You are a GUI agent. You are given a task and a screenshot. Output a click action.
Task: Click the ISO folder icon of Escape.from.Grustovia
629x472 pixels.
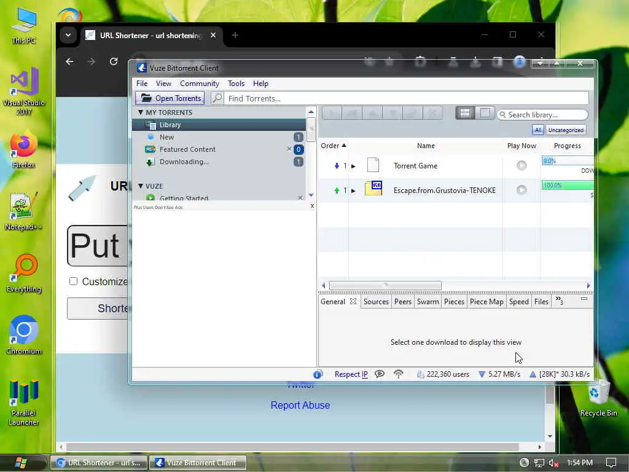point(373,188)
